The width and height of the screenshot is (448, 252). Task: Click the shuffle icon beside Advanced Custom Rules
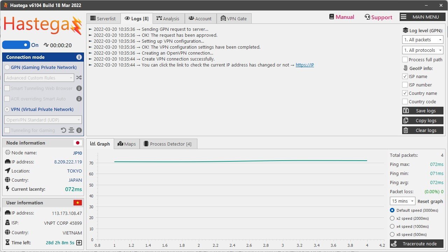point(79,78)
